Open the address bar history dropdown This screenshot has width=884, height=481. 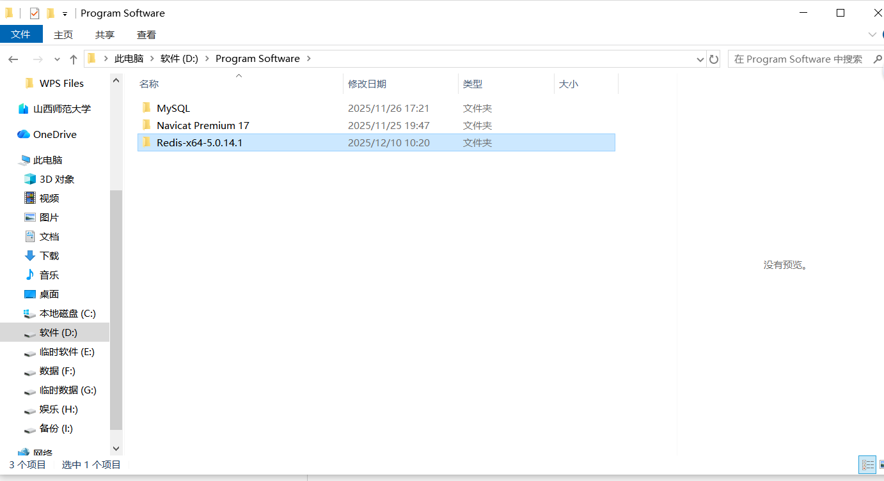click(x=700, y=59)
